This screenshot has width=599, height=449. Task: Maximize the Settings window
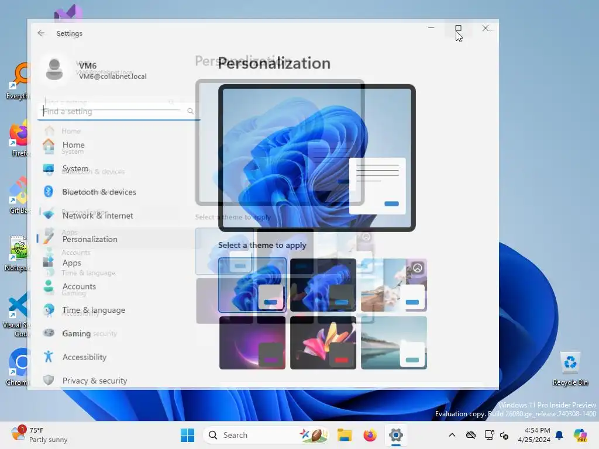click(458, 28)
